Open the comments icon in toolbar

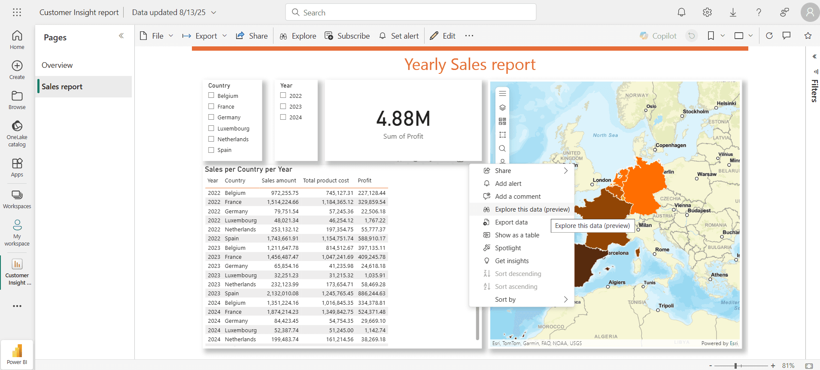(x=787, y=36)
